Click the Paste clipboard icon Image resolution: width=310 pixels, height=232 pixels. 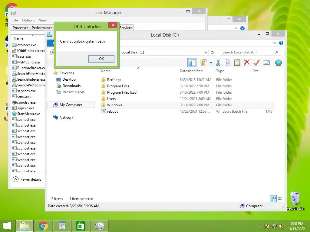237,63
